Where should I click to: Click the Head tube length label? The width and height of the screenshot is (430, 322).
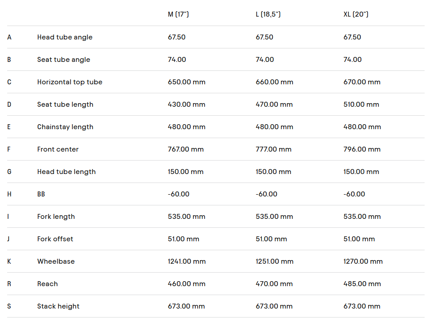[x=66, y=172]
